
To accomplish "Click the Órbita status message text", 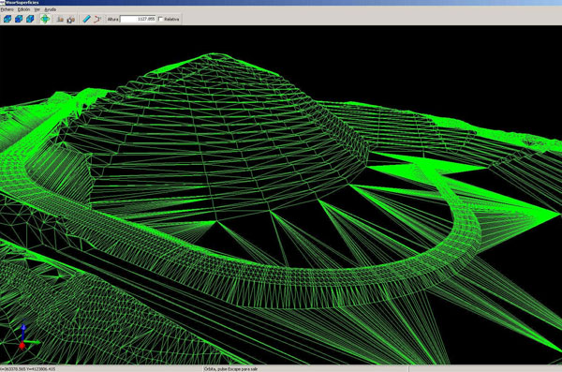I will [x=230, y=369].
